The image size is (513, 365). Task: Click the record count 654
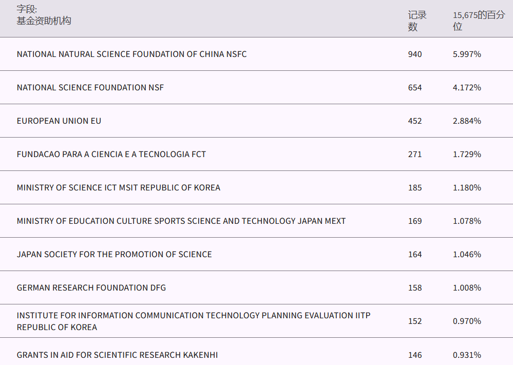click(x=415, y=87)
